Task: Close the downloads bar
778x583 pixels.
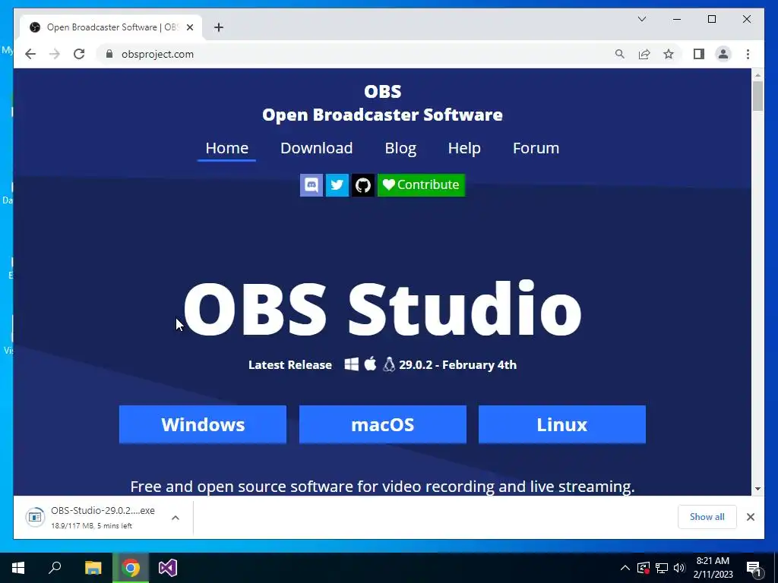Action: tap(750, 517)
